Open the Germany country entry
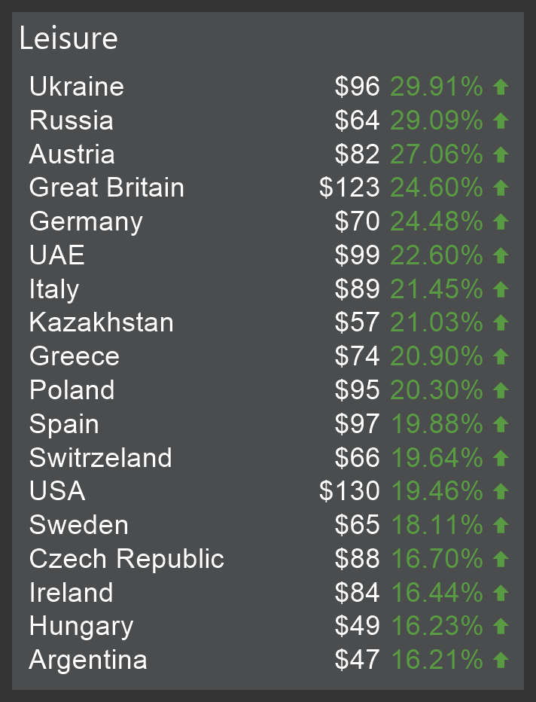The image size is (536, 702). (86, 222)
